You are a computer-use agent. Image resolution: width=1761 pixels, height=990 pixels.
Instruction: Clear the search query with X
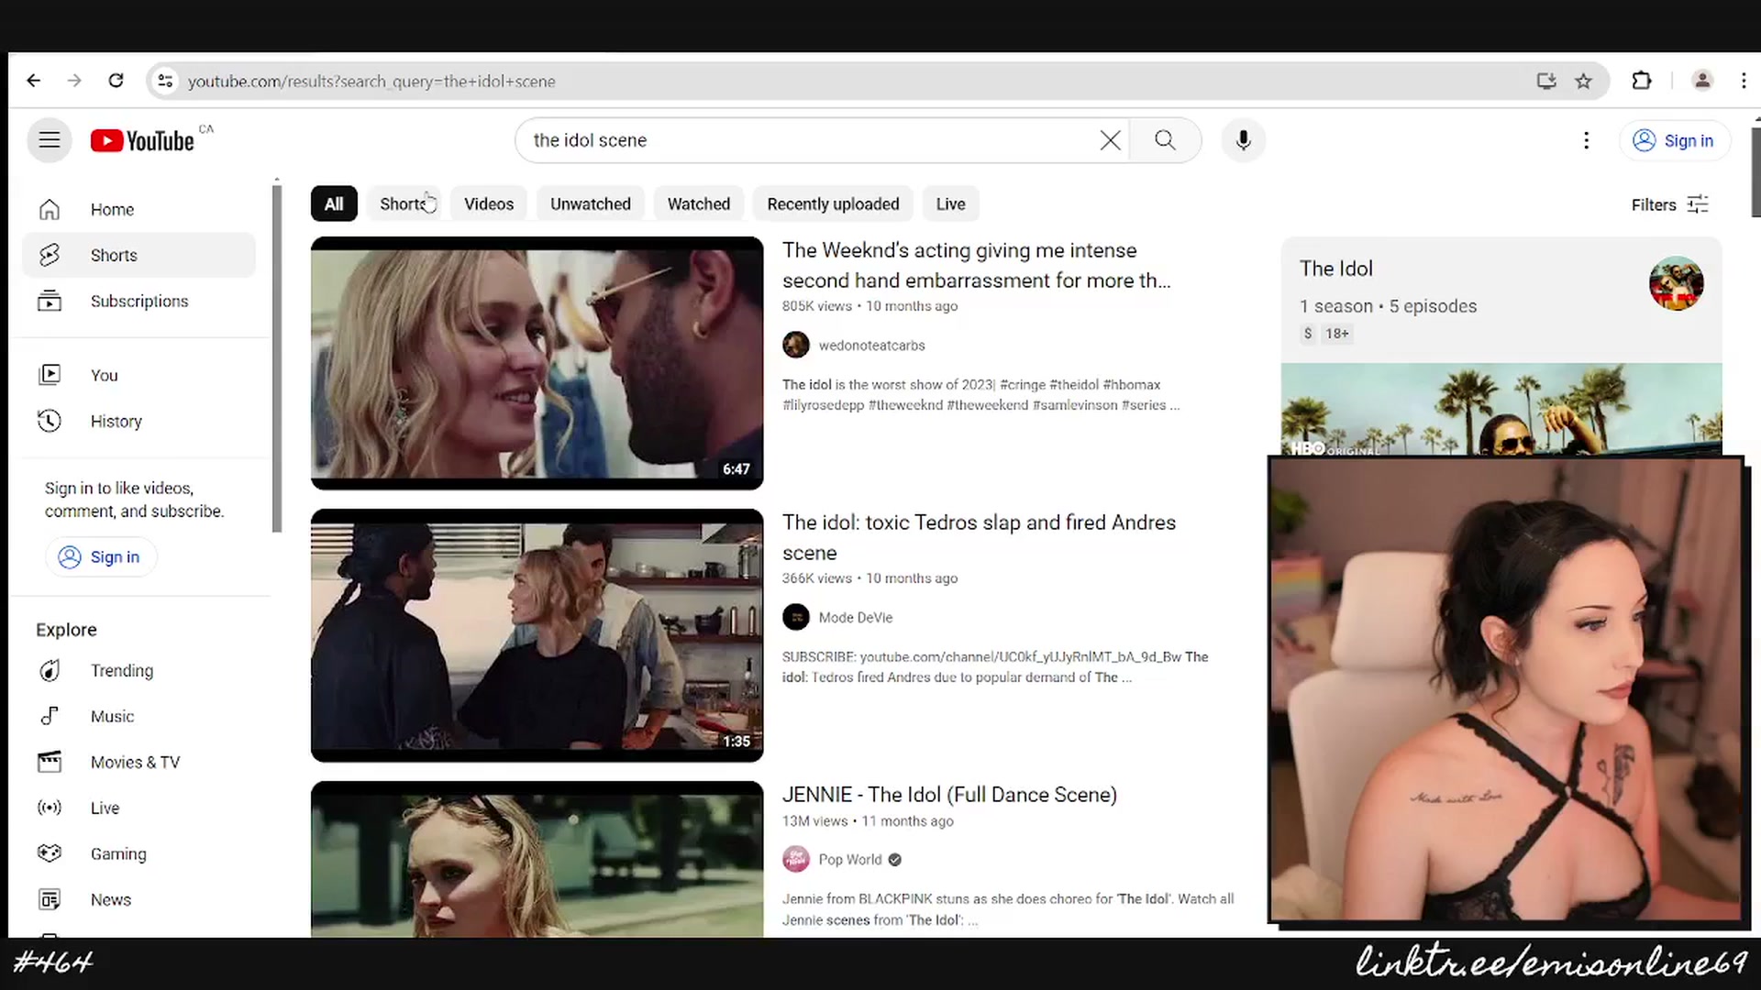point(1110,140)
